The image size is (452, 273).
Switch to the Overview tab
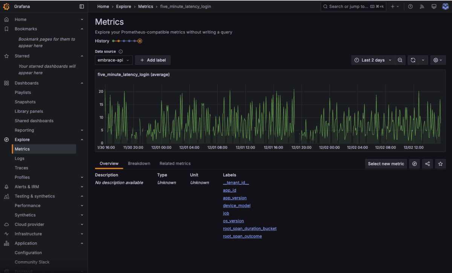tap(109, 164)
